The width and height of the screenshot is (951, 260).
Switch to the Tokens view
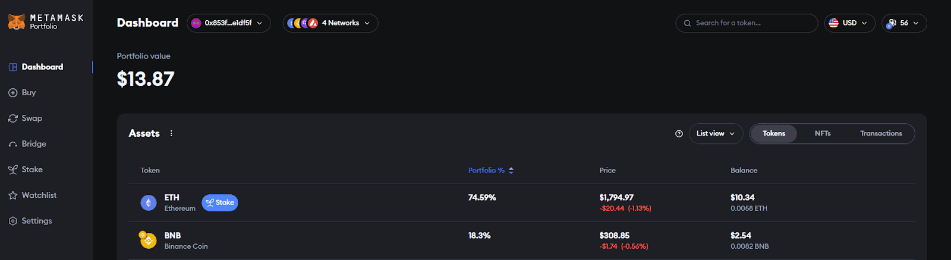tap(773, 134)
